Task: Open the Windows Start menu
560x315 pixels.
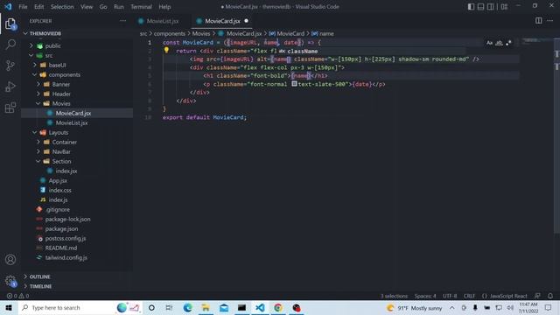Action: pyautogui.click(x=9, y=307)
